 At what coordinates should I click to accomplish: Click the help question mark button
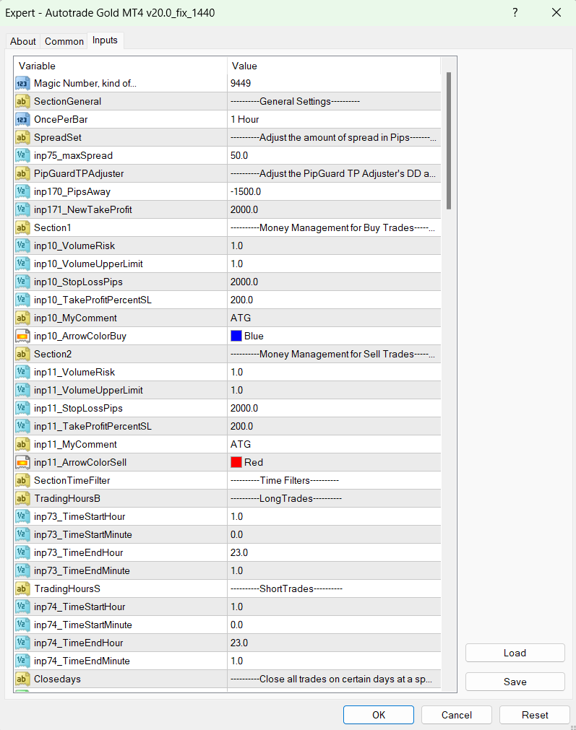click(x=515, y=13)
